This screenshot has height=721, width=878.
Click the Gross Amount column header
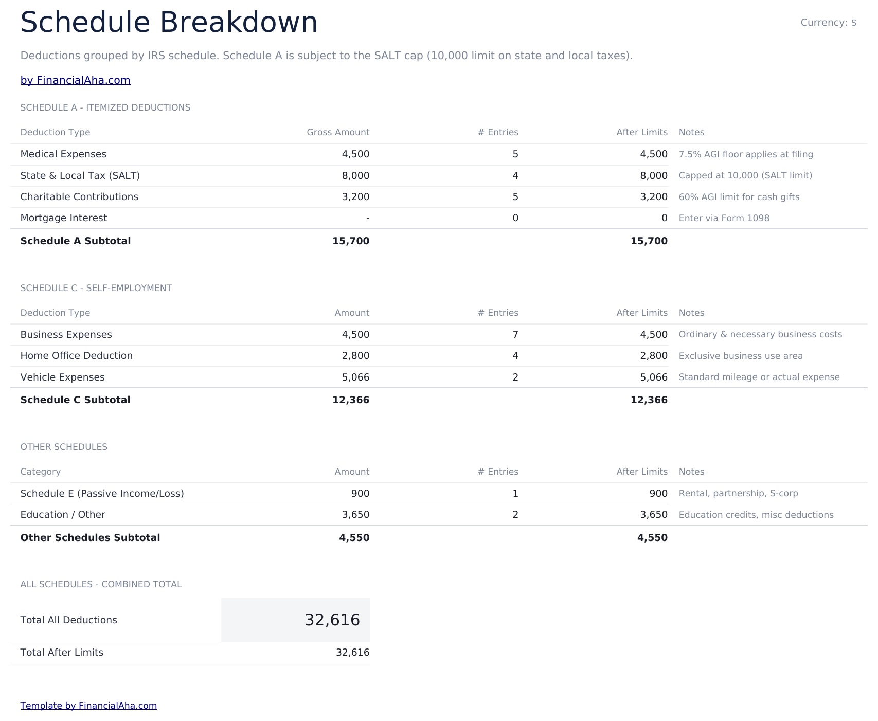(338, 133)
